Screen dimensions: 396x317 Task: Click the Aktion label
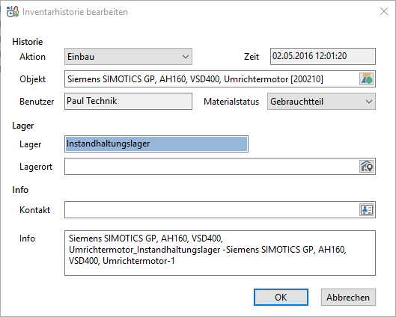33,57
